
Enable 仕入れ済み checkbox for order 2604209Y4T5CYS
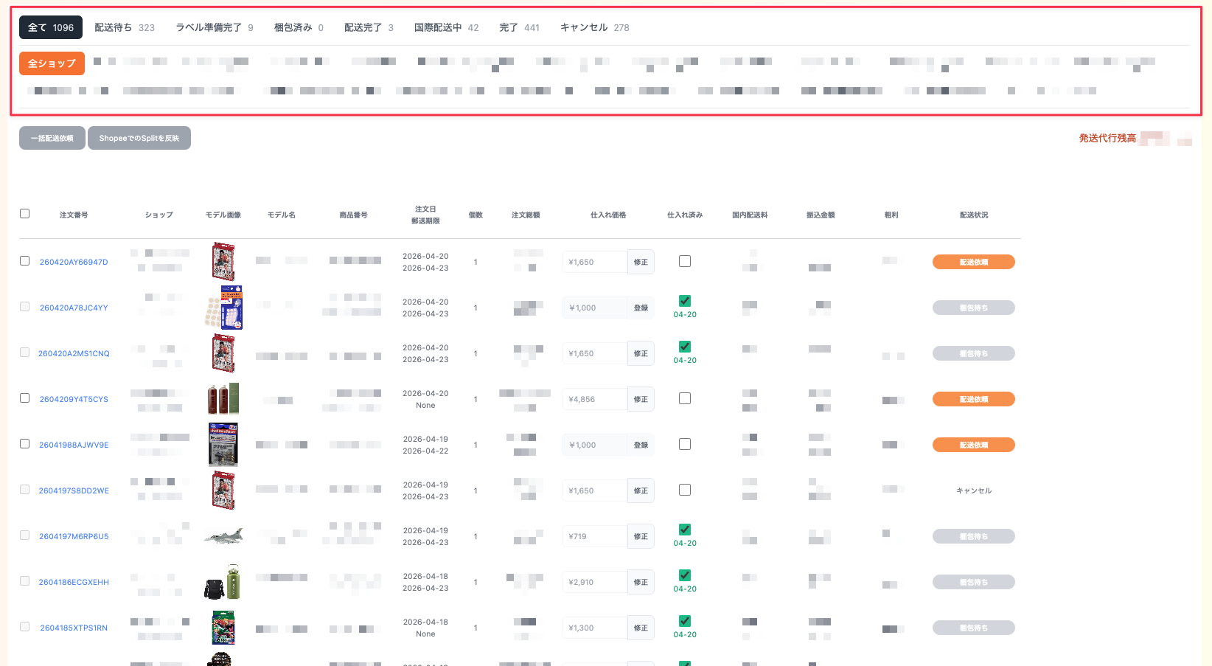(x=685, y=398)
